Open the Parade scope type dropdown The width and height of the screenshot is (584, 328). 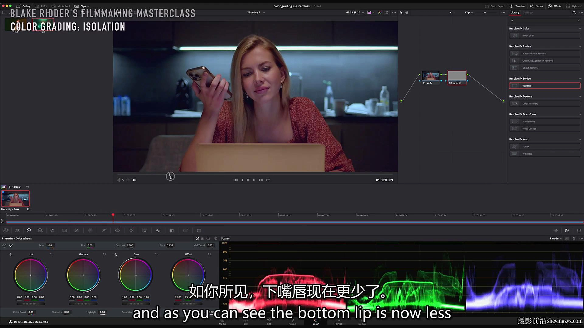(556, 238)
